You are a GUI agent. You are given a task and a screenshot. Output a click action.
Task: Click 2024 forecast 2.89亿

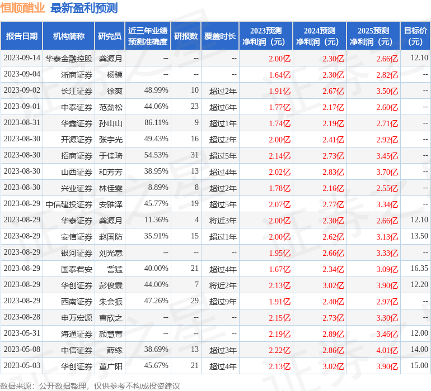click(333, 334)
